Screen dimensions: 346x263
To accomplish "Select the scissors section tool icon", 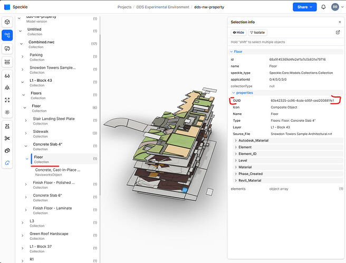I will (7, 139).
